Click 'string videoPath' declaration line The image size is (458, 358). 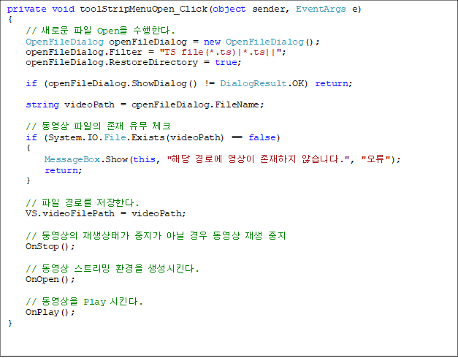(145, 104)
